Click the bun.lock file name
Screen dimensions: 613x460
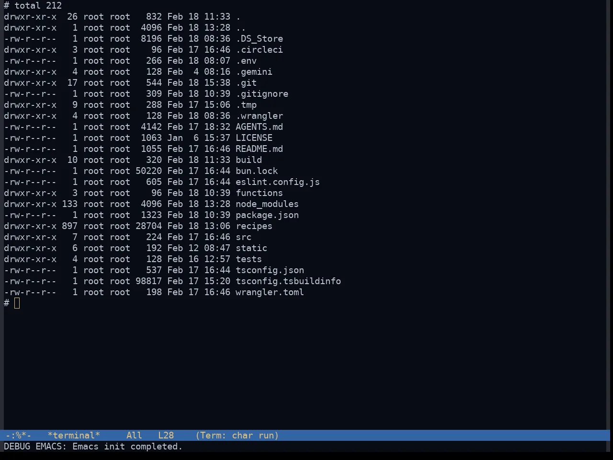click(x=257, y=171)
